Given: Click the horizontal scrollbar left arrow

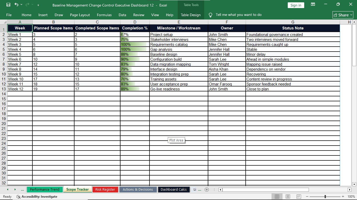Looking at the screenshot, I should [221, 190].
